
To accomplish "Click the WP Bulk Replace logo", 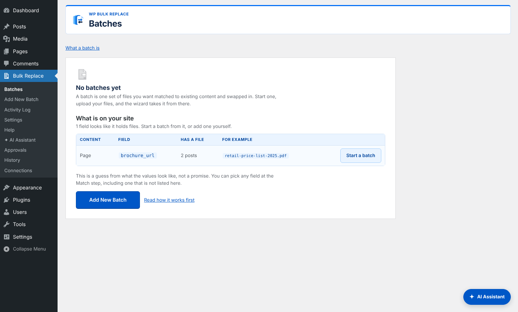I will tap(78, 20).
